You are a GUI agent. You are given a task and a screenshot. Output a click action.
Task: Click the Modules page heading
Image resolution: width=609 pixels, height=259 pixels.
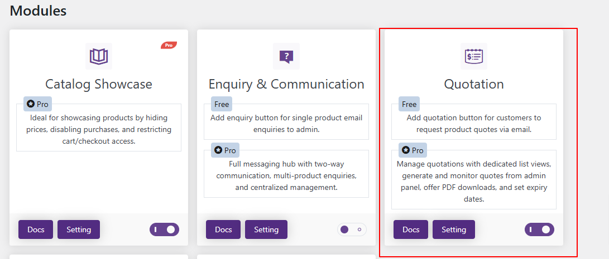(38, 10)
